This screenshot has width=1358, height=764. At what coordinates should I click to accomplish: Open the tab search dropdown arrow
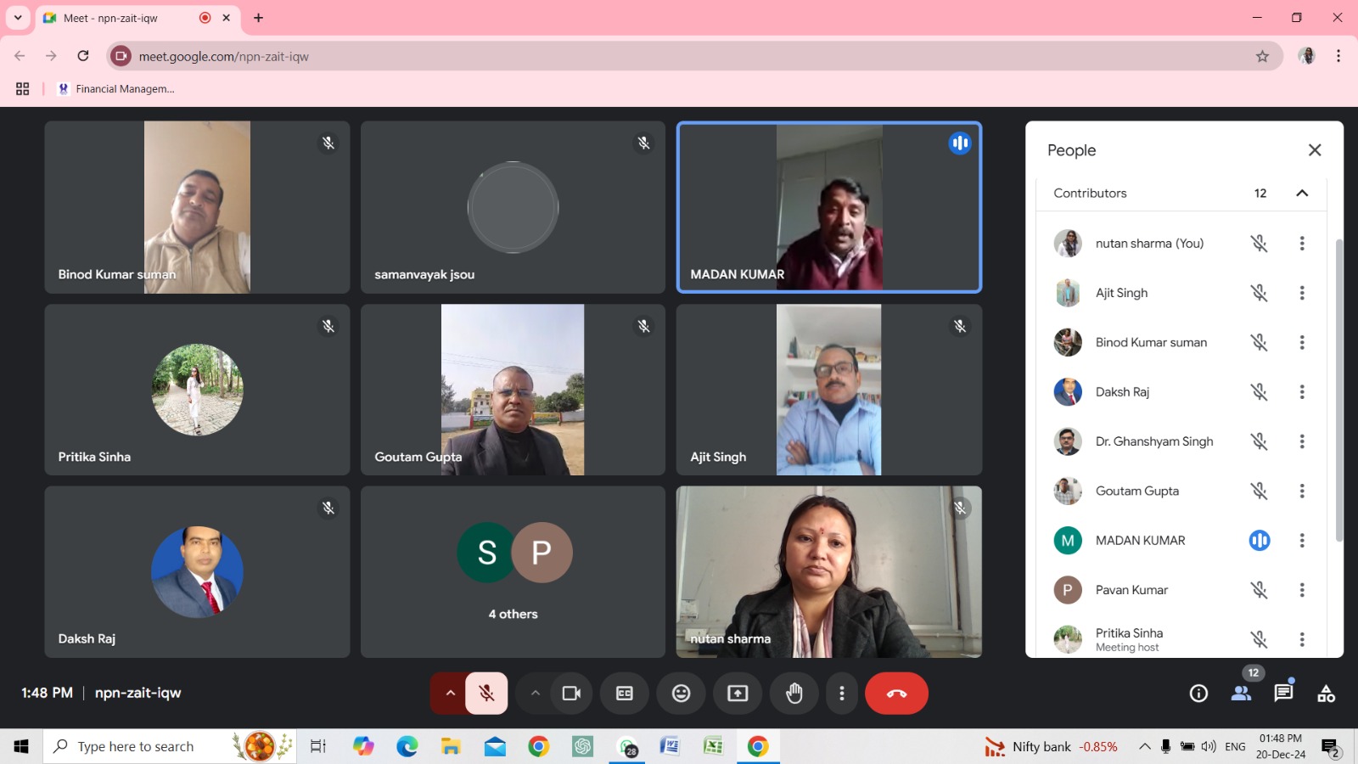[x=18, y=18]
